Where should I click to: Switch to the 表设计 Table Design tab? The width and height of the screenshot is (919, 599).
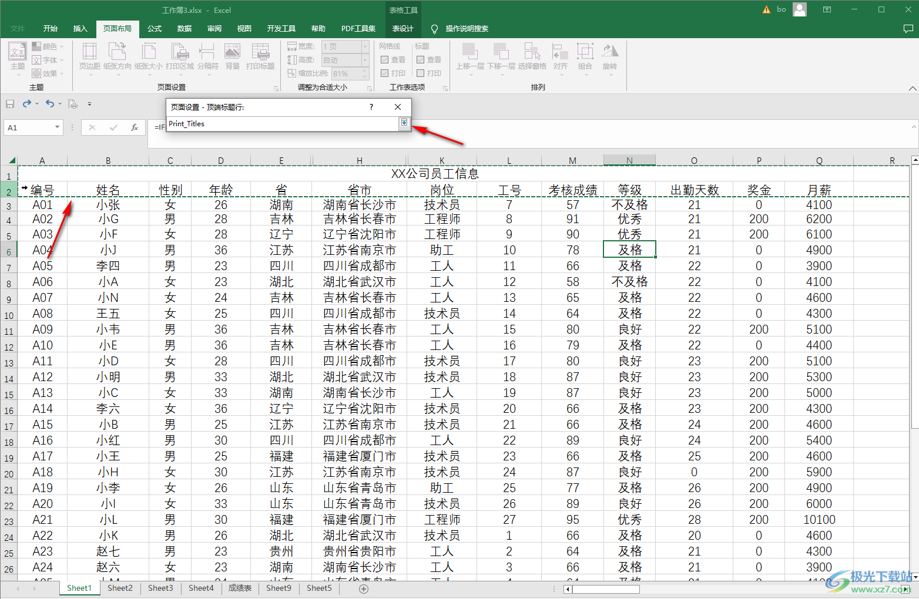click(403, 28)
